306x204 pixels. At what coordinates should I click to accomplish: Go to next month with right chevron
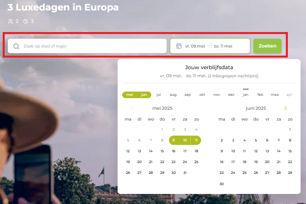[x=285, y=108]
